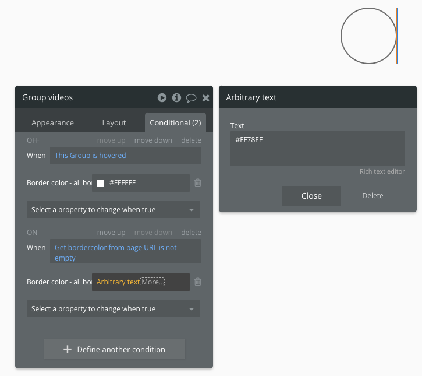The width and height of the screenshot is (422, 376).
Task: Open the comment bubble icon
Action: coord(191,98)
